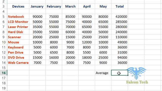
Task: Click the LCD Monitor device cell
Action: pos(18,22)
